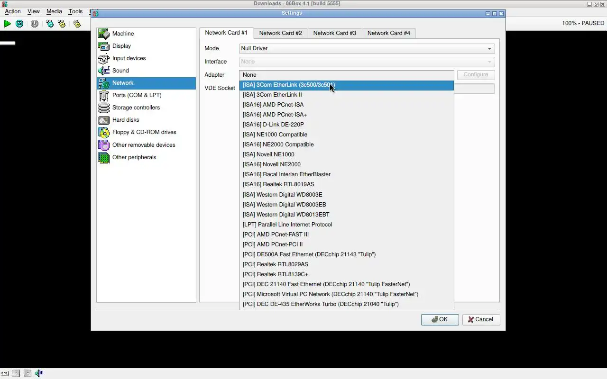The image size is (607, 379).
Task: Send Ctrl+Alt+Esc via the yellow keys icon
Action: pyautogui.click(x=62, y=24)
